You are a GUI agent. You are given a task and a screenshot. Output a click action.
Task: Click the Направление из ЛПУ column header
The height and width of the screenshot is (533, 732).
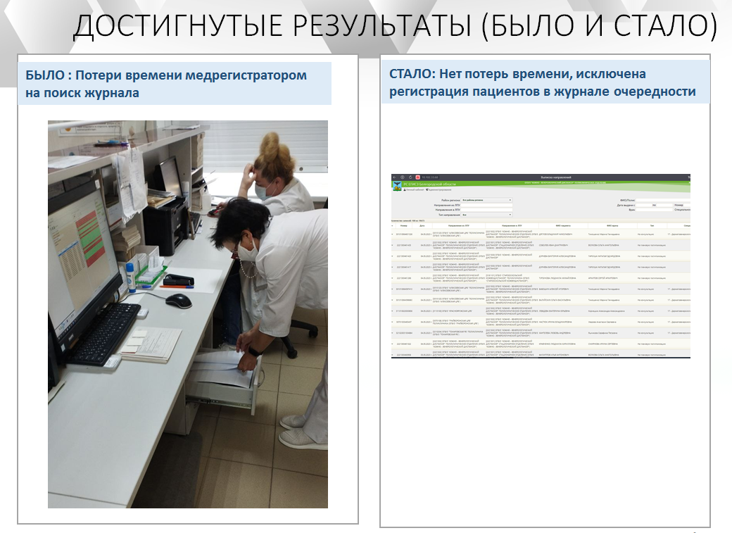click(x=459, y=225)
